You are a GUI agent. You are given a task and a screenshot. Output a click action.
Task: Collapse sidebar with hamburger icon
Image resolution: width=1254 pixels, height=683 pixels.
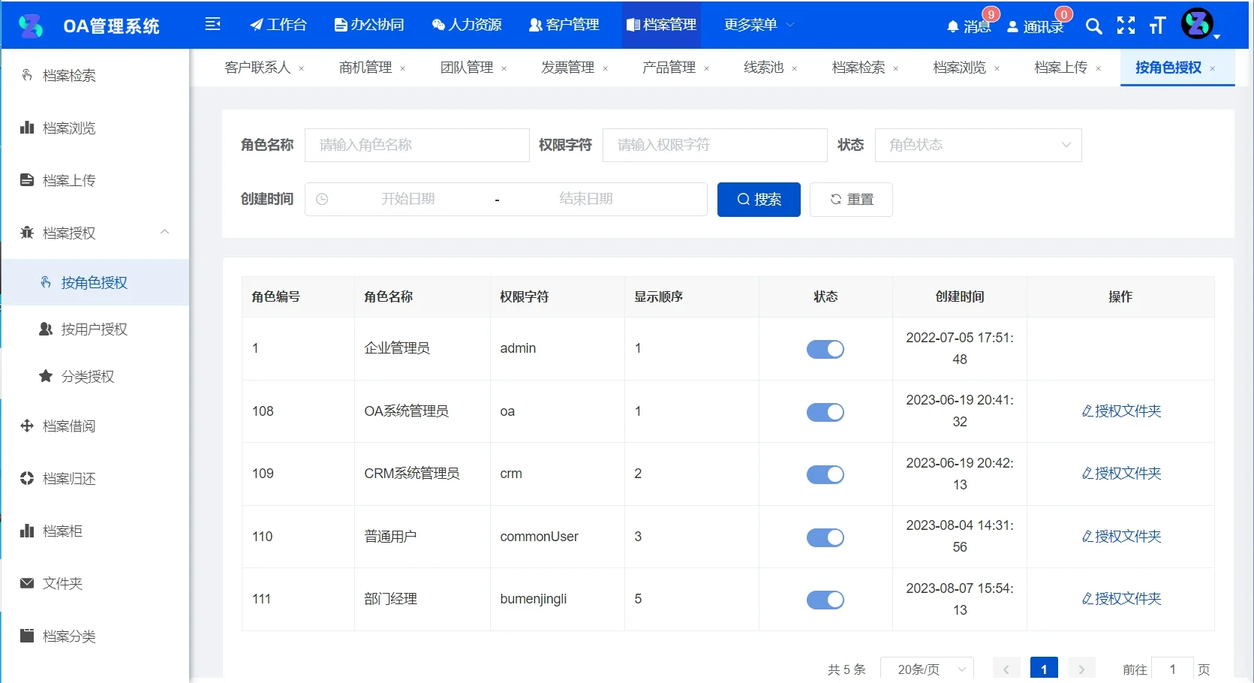tap(213, 24)
